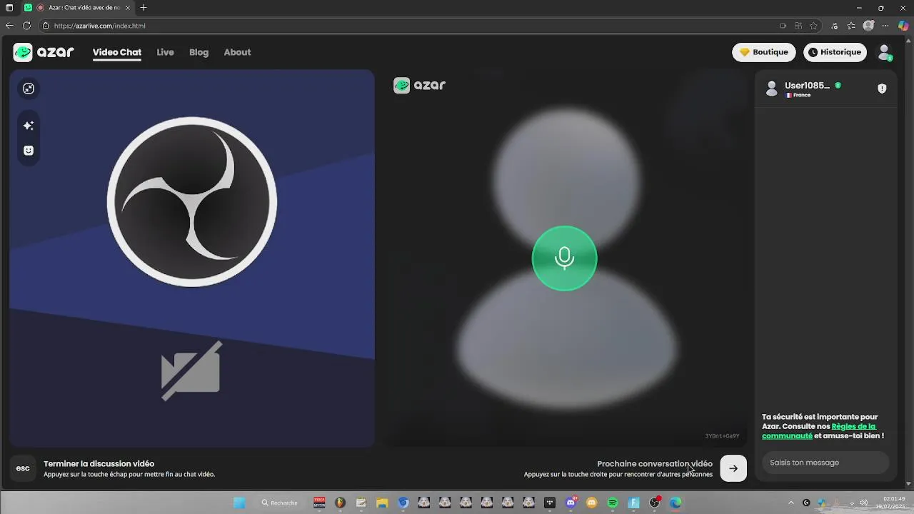The width and height of the screenshot is (914, 514).
Task: Add page to favorites star icon
Action: pos(813,26)
